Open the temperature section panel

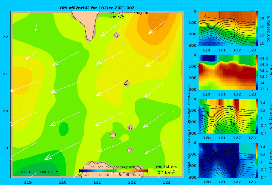pos(227,29)
